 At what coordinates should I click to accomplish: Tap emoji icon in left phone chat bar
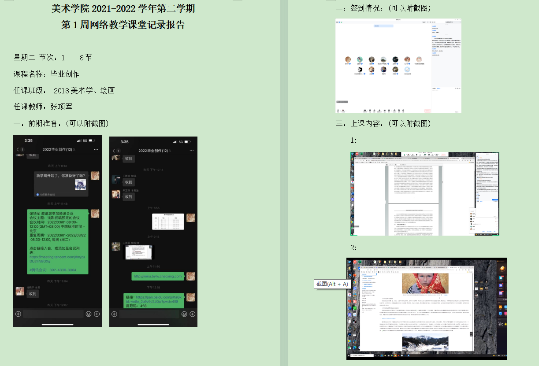[89, 314]
